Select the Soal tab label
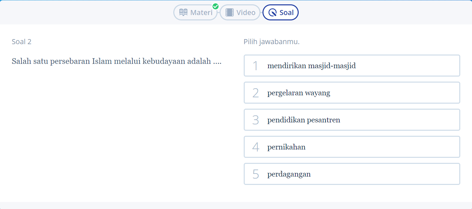 pyautogui.click(x=286, y=13)
